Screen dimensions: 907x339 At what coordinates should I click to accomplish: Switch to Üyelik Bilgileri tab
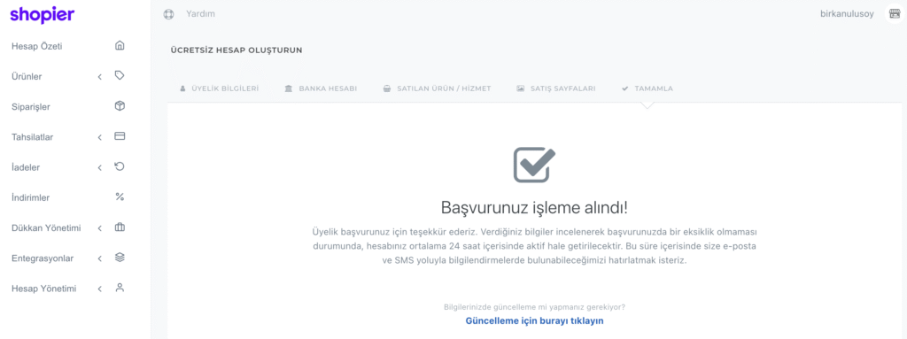[220, 89]
